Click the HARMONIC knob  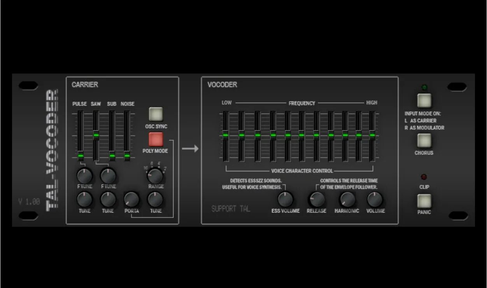347,199
